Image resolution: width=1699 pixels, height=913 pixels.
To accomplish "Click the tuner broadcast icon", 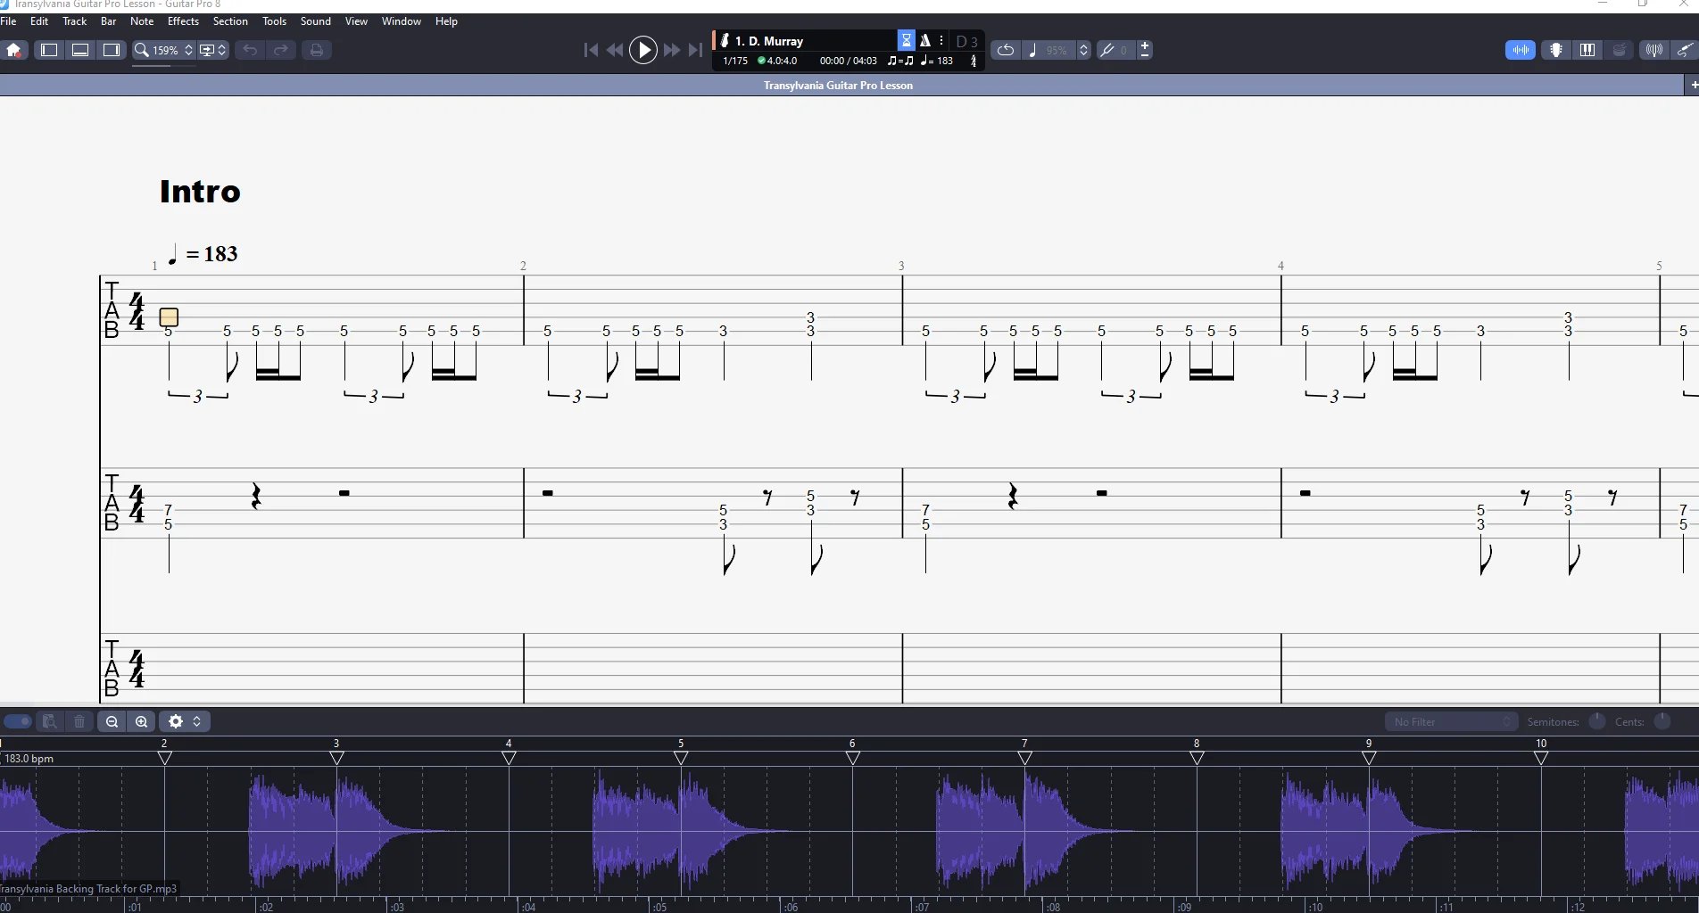I will [1653, 50].
